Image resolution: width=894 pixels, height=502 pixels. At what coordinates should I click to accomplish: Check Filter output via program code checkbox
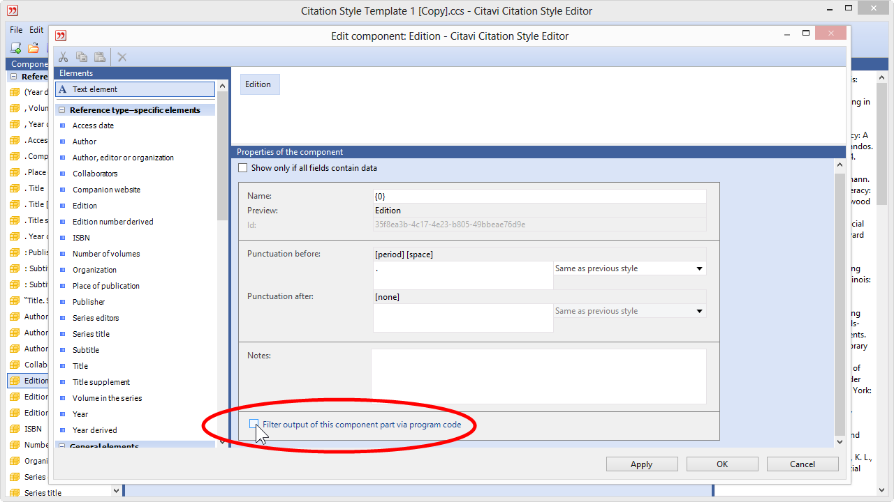point(254,424)
